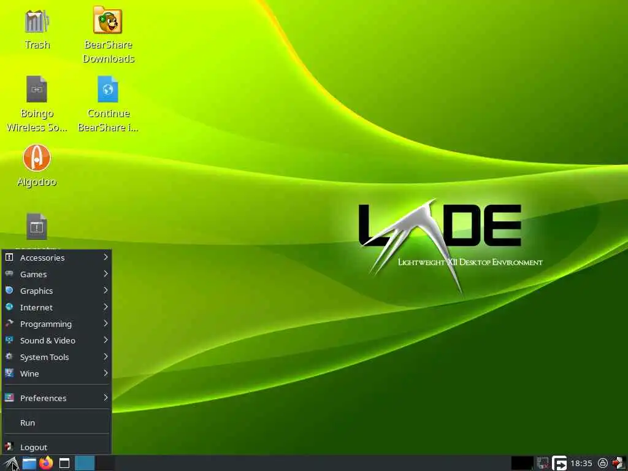
Task: Click the CPU usage monitor in panel
Action: (523, 464)
